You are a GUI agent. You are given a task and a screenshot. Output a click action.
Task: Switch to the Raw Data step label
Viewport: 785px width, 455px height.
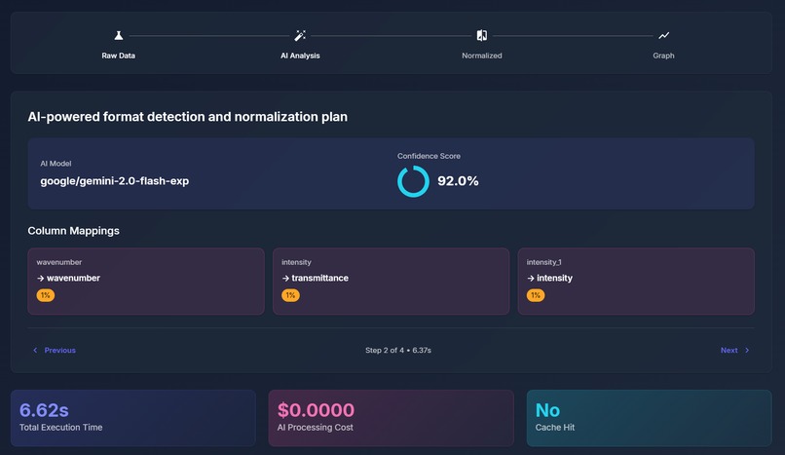(118, 56)
